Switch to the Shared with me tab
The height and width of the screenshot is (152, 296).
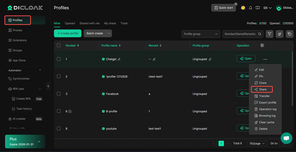[x=89, y=23]
